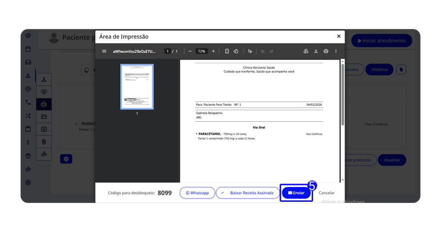The width and height of the screenshot is (441, 232).
Task: Click the PDF preview vertical scrollbar
Action: [x=343, y=95]
